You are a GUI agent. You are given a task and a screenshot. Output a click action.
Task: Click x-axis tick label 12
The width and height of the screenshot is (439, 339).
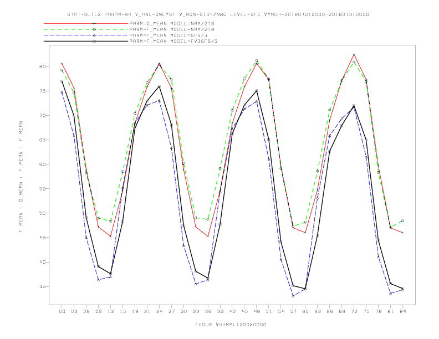(111, 311)
